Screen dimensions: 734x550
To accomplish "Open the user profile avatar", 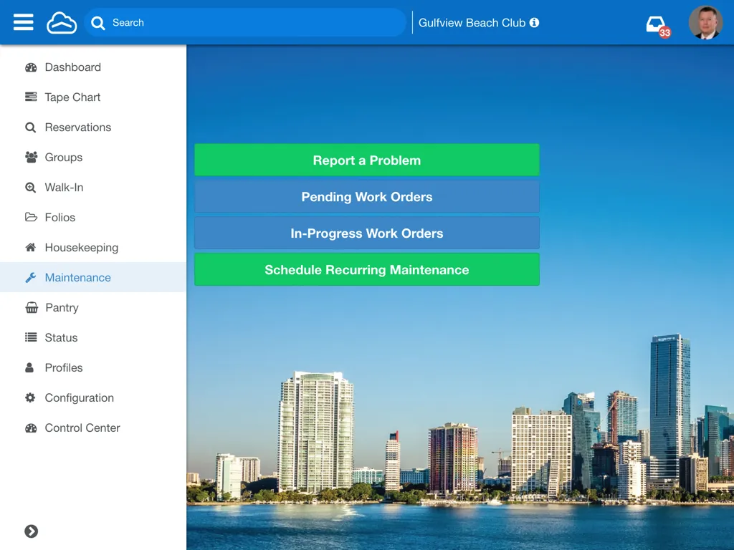I will [705, 22].
